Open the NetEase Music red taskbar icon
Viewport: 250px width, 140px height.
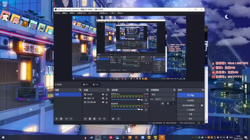tap(111, 138)
